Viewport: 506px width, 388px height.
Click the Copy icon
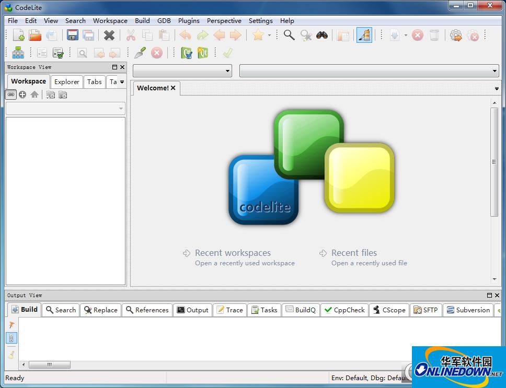147,35
